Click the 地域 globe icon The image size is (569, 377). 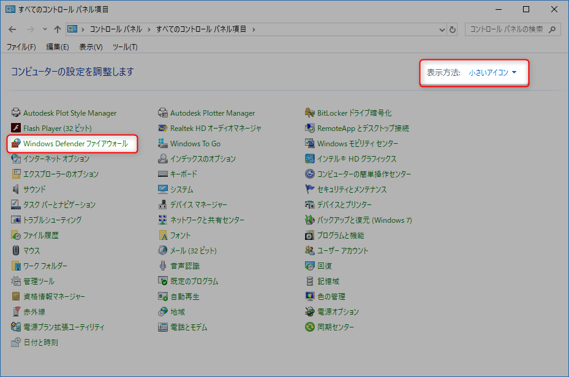pos(163,312)
